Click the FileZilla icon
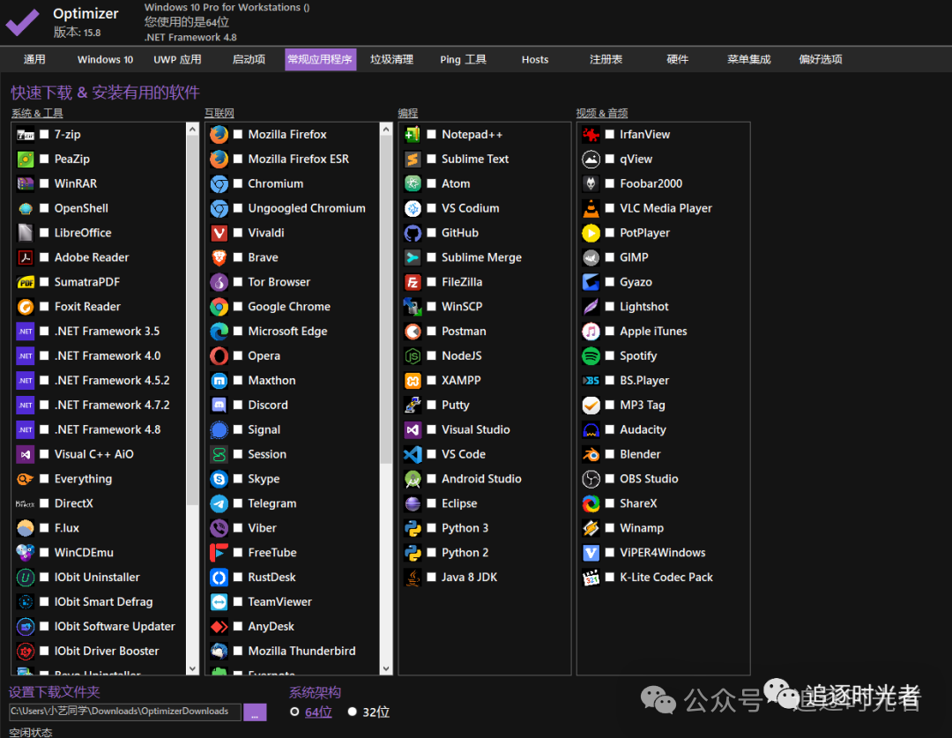Image resolution: width=952 pixels, height=738 pixels. [413, 282]
